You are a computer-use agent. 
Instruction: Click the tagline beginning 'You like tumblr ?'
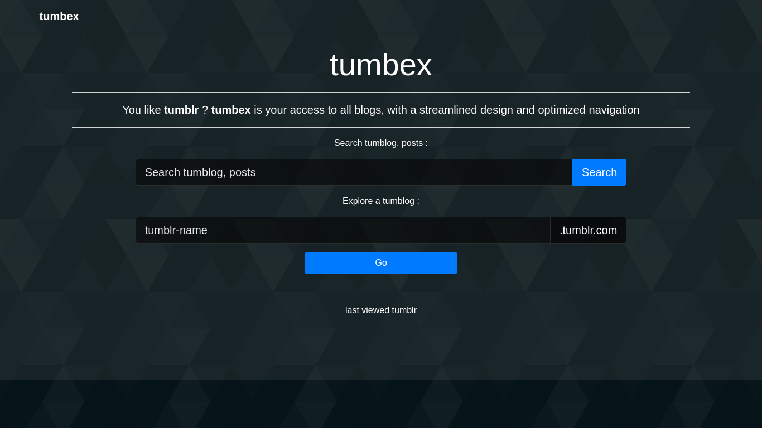(x=381, y=110)
